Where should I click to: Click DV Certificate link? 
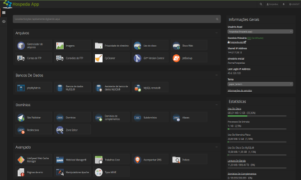(255, 38)
